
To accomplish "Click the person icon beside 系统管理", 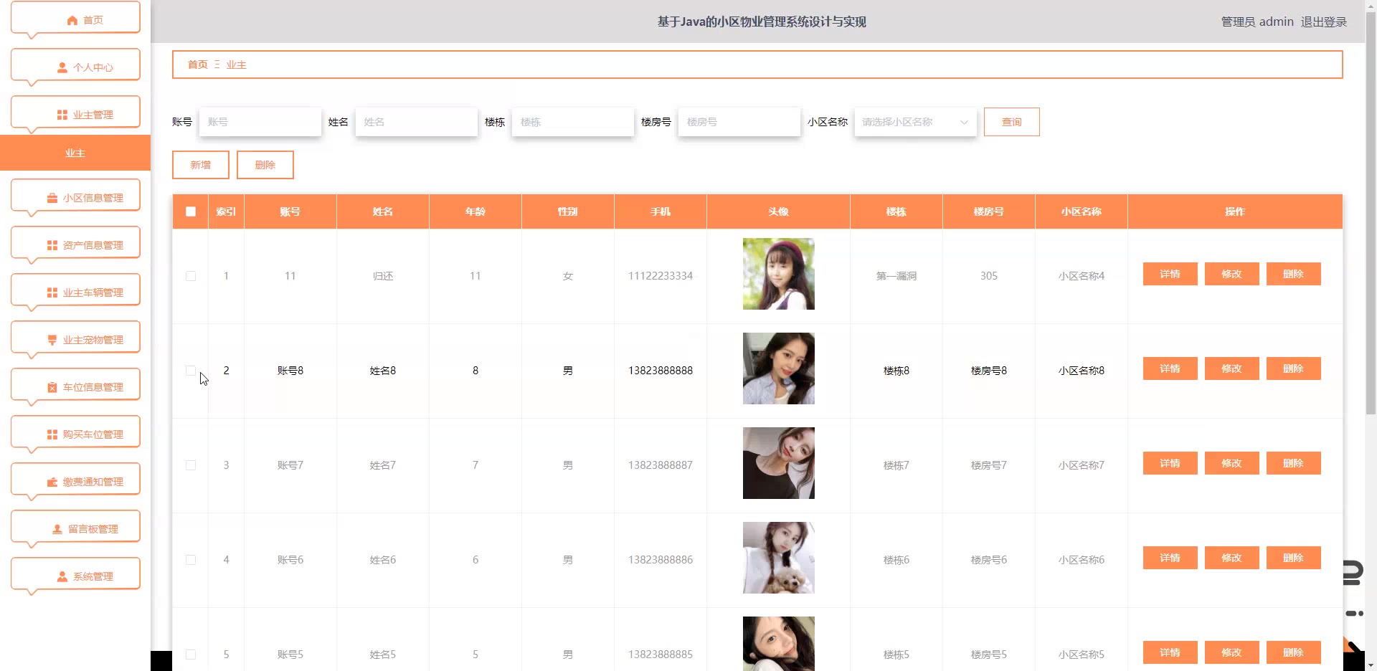I will click(x=62, y=576).
